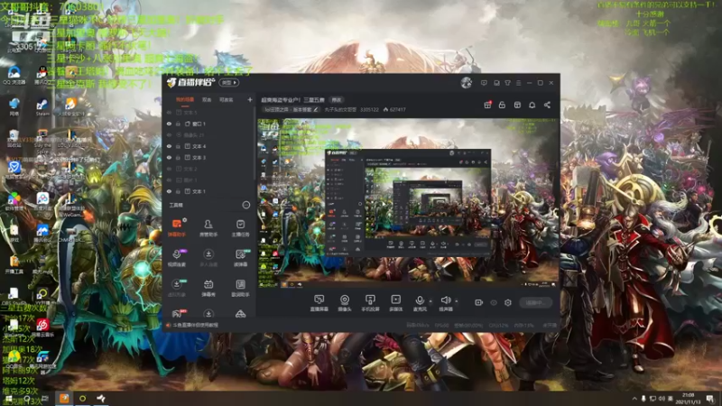The image size is (722, 406).
Task: Switch to the 双击 scene tab
Action: (207, 99)
